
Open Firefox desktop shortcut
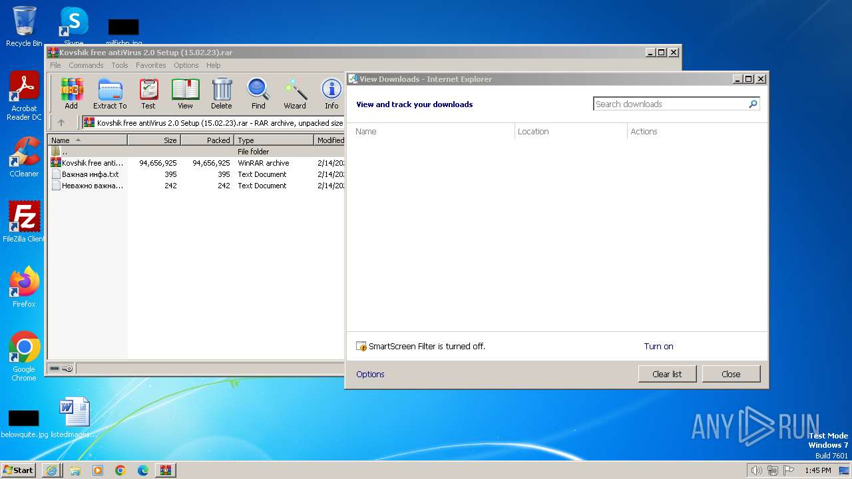tap(24, 287)
